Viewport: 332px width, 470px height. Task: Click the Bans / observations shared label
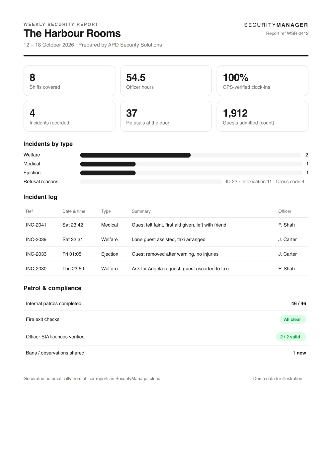55,353
